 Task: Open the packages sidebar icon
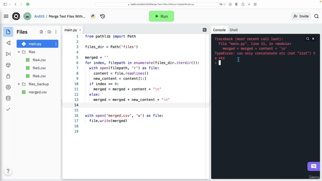tap(8, 65)
